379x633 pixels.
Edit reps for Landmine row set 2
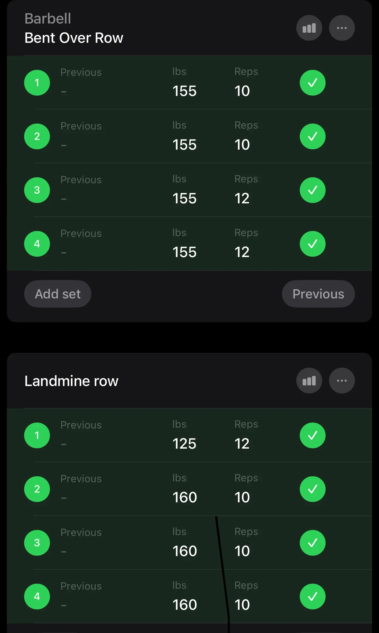pyautogui.click(x=242, y=497)
